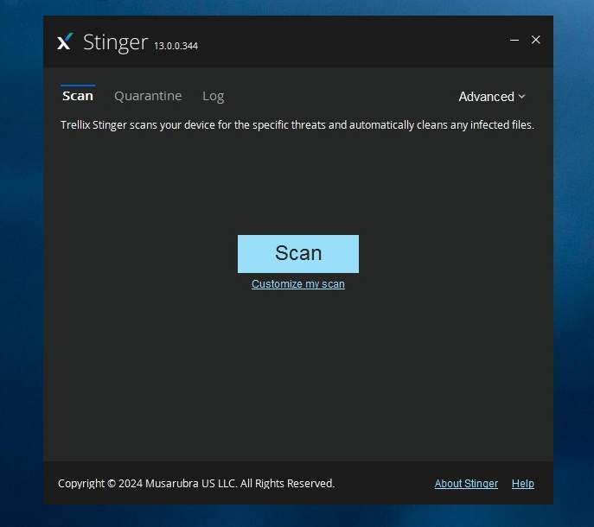The height and width of the screenshot is (527, 594).
Task: Click the Help link
Action: click(x=523, y=484)
